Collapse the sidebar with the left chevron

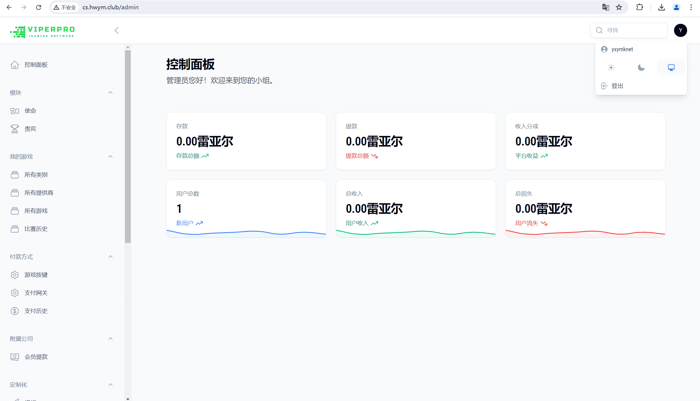point(116,30)
